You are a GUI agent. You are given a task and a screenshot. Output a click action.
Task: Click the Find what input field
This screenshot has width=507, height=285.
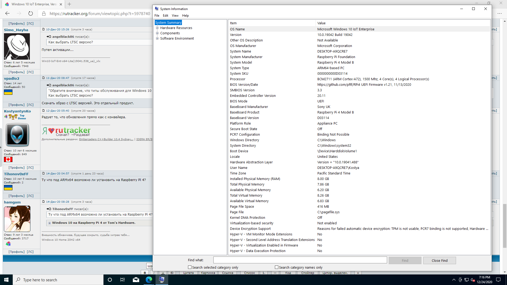(300, 260)
